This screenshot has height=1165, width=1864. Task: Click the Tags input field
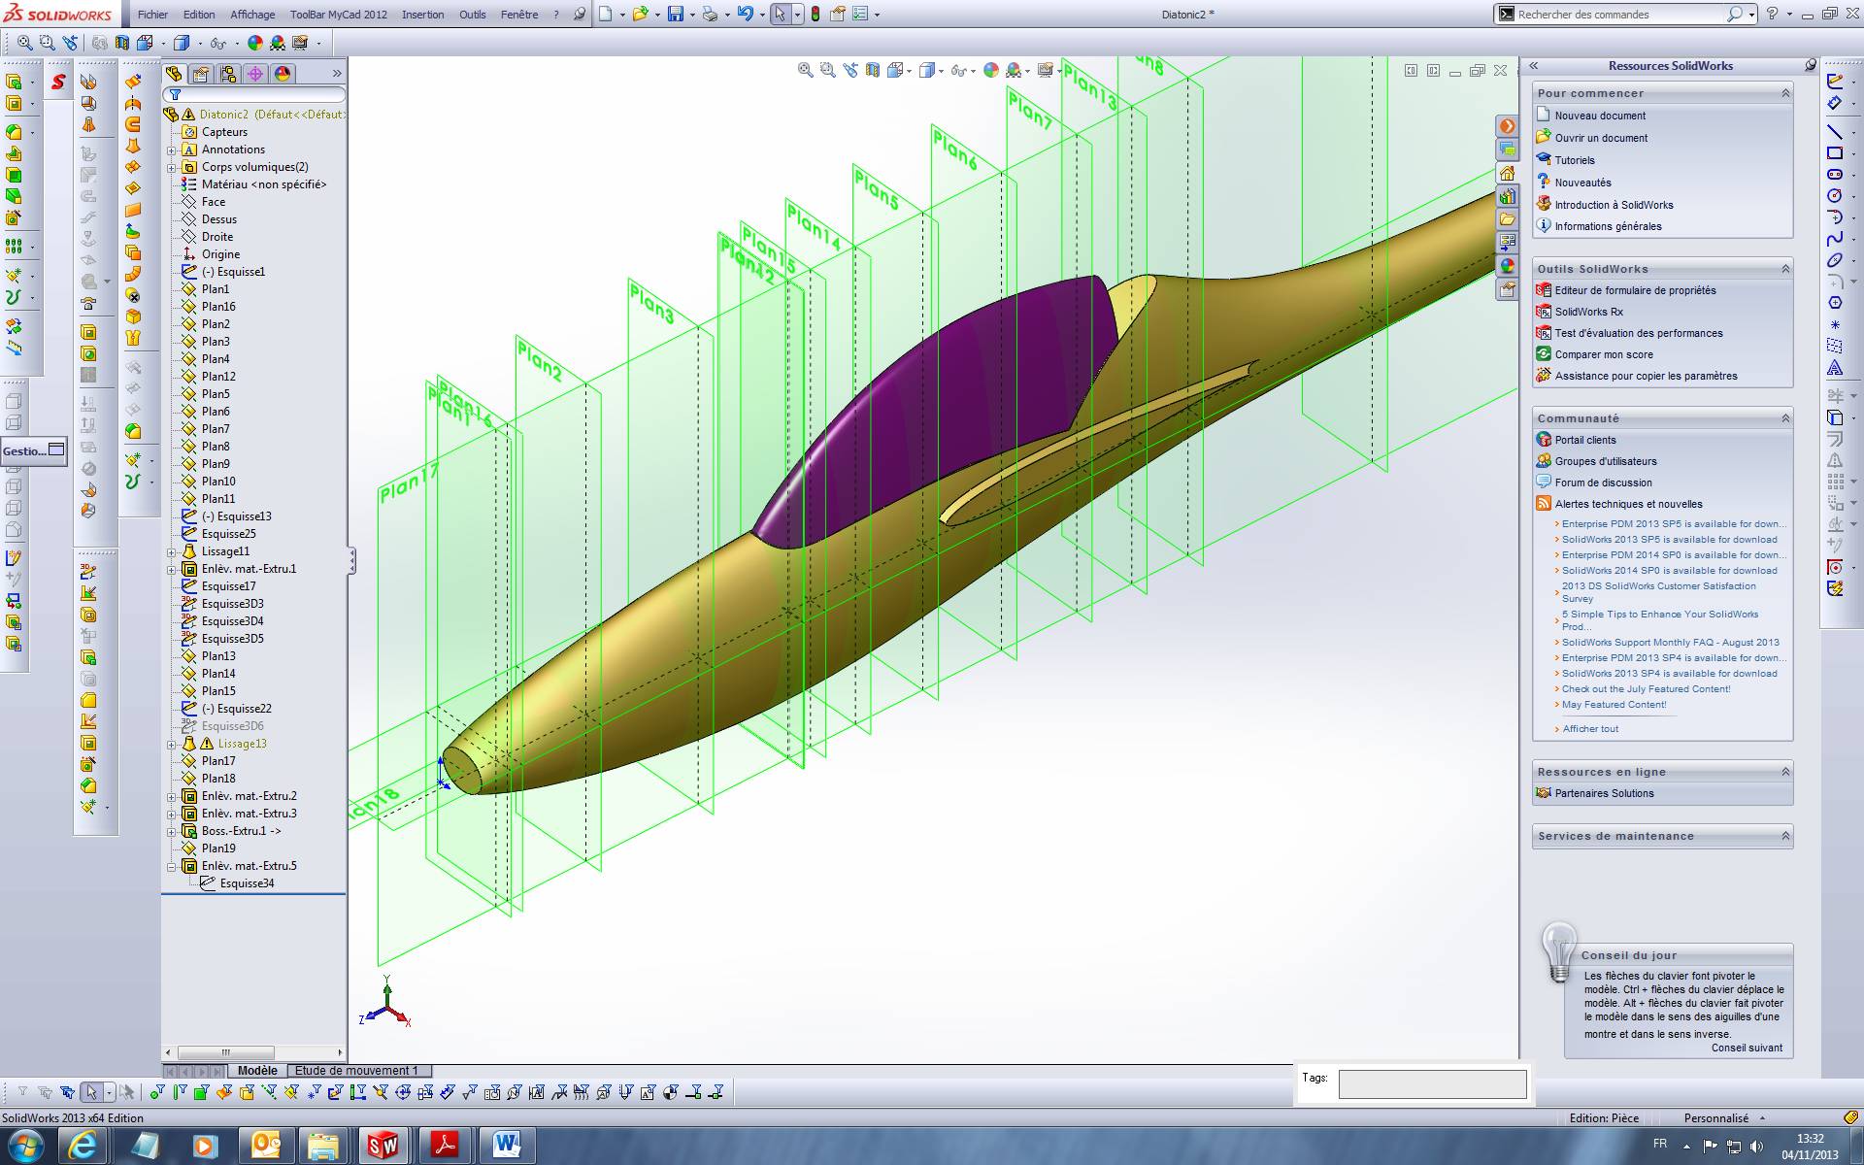(1432, 1084)
